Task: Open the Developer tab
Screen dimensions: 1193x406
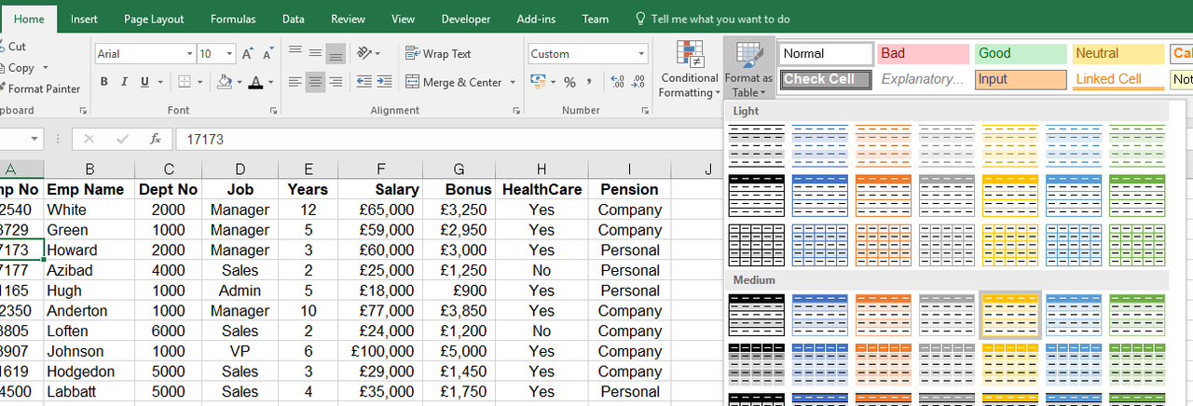Action: [465, 19]
